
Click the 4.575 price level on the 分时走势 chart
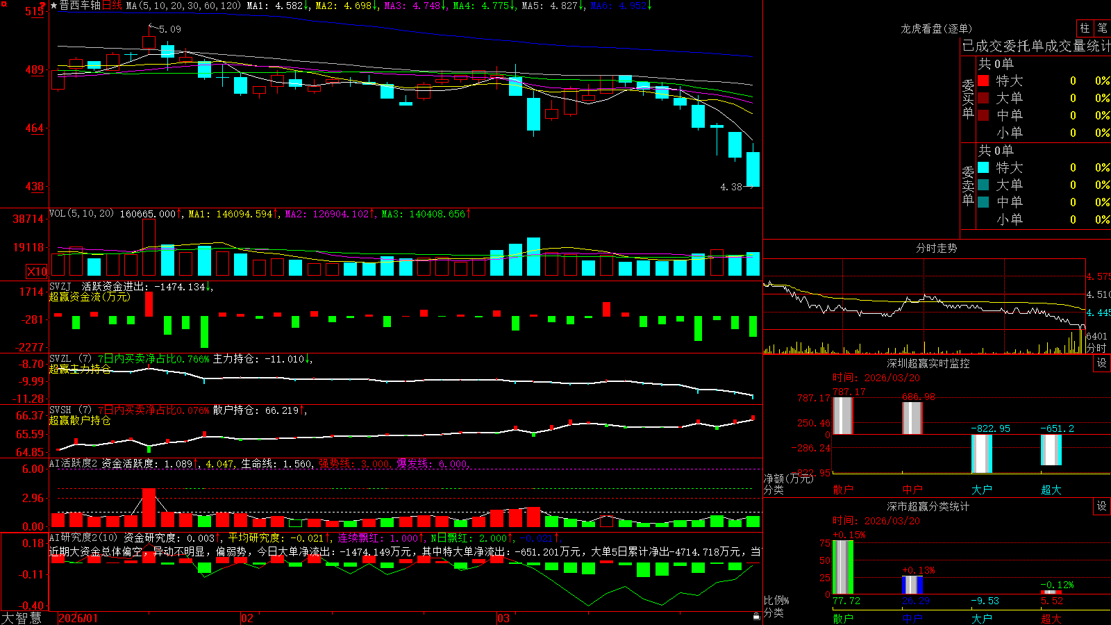pyautogui.click(x=1099, y=276)
